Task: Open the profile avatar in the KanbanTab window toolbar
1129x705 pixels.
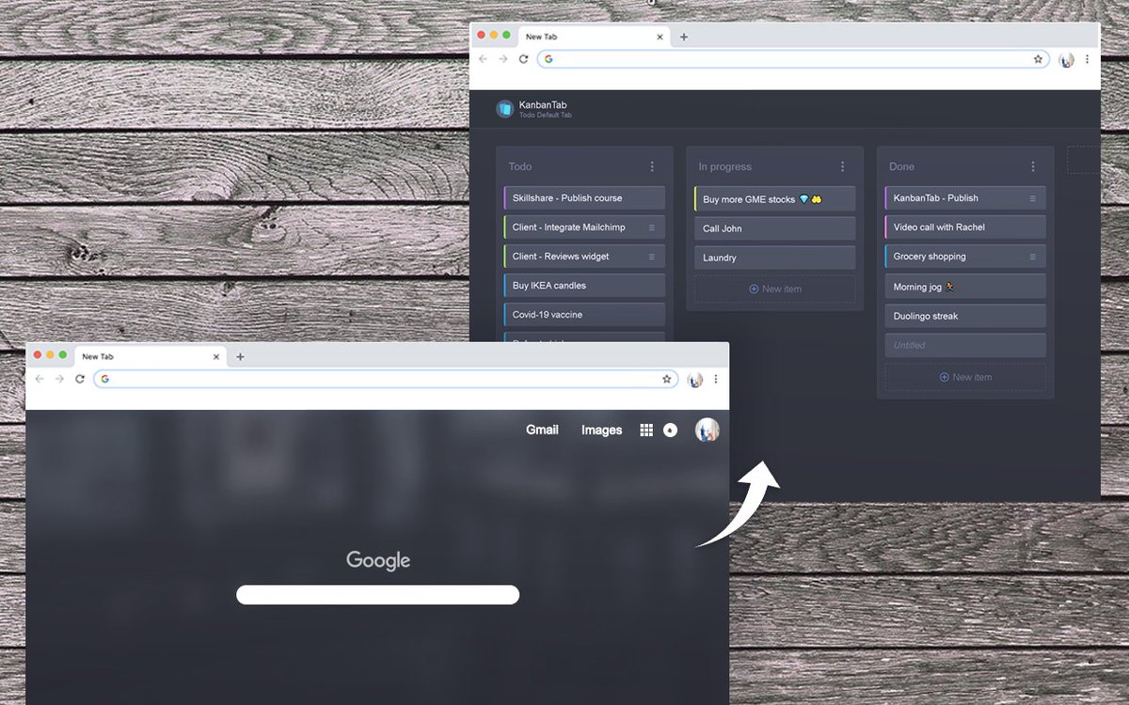Action: coord(1066,59)
